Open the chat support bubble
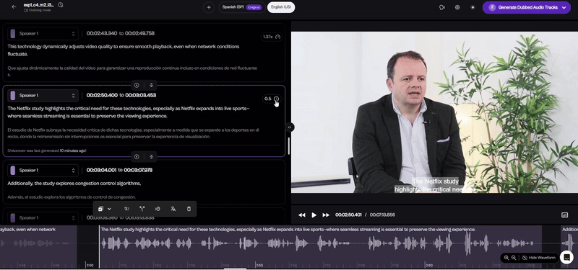 [566, 257]
